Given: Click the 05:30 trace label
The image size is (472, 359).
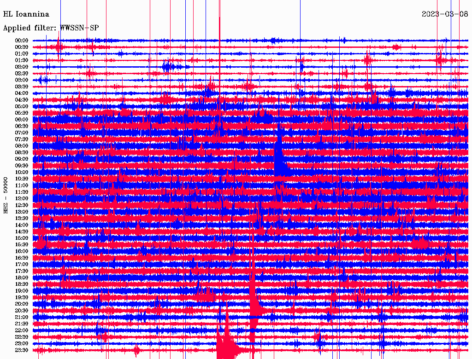Looking at the screenshot, I should click(x=22, y=113).
